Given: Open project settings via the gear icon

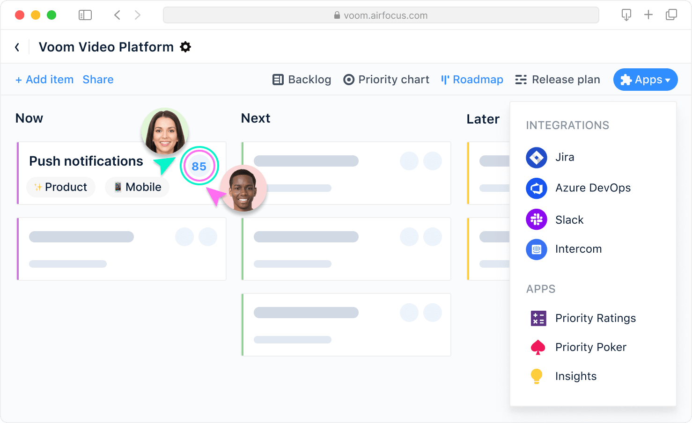Looking at the screenshot, I should pyautogui.click(x=185, y=47).
